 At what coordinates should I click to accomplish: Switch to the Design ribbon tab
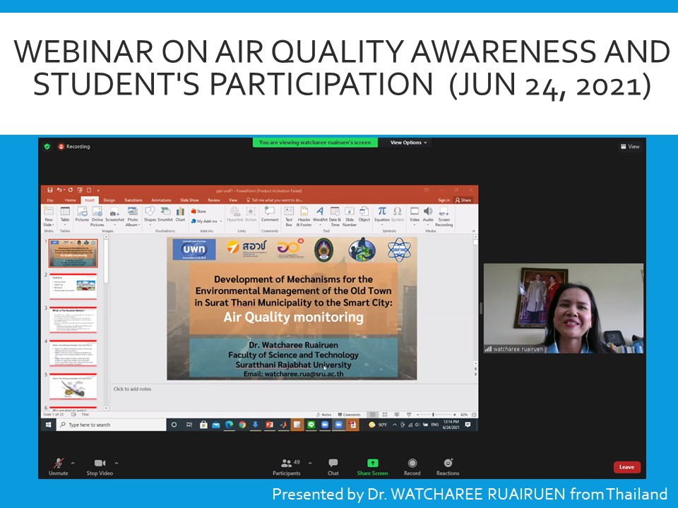click(x=109, y=200)
